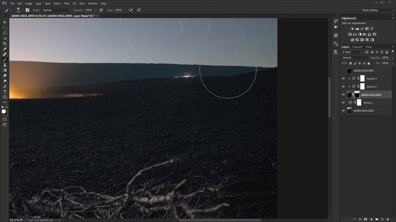The height and width of the screenshot is (222, 396).
Task: Open the brush Mode dropdown in options bar
Action: (56, 10)
